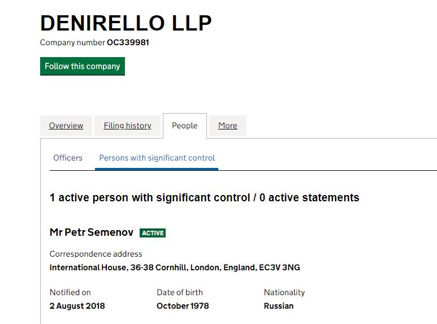Image resolution: width=437 pixels, height=324 pixels.
Task: Click the Date of birth label
Action: 180,292
